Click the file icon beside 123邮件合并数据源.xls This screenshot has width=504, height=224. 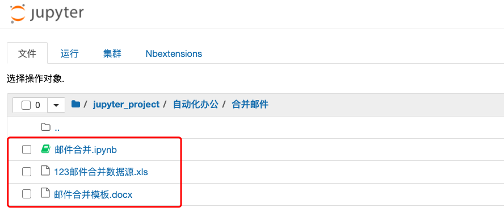[45, 171]
